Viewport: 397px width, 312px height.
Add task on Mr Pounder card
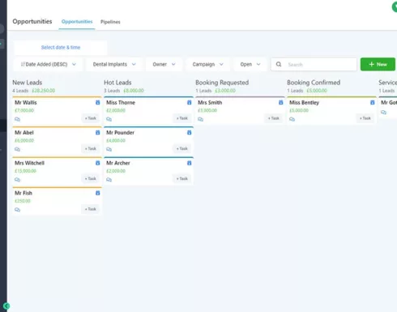tap(181, 148)
